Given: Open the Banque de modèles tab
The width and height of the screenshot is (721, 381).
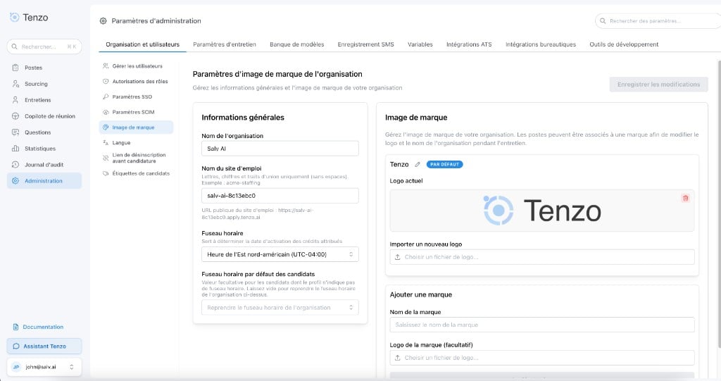Looking at the screenshot, I should click(296, 44).
